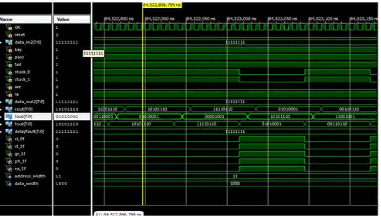381x216 pixels.
Task: Expand the data_out2[7:0] bus
Action: 1,102
